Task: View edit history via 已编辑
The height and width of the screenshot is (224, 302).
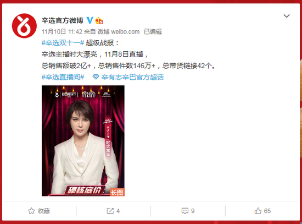Action: click(x=153, y=31)
